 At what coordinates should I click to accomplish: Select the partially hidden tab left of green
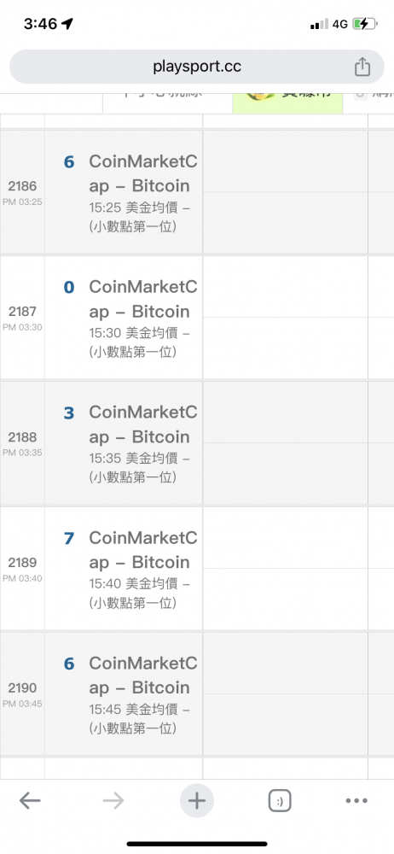coord(168,103)
